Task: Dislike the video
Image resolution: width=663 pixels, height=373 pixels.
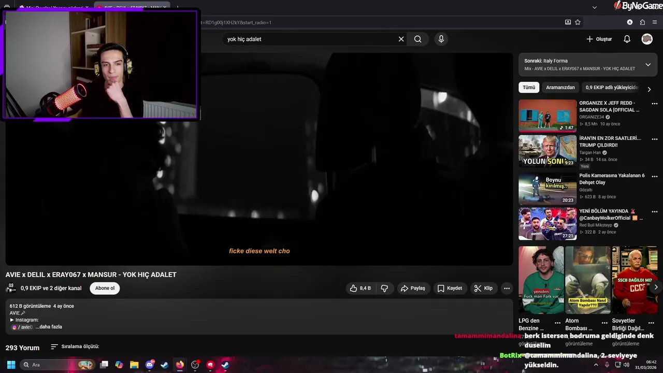Action: pyautogui.click(x=384, y=288)
